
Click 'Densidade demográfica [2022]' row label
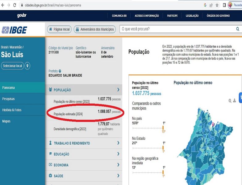(x=70, y=129)
